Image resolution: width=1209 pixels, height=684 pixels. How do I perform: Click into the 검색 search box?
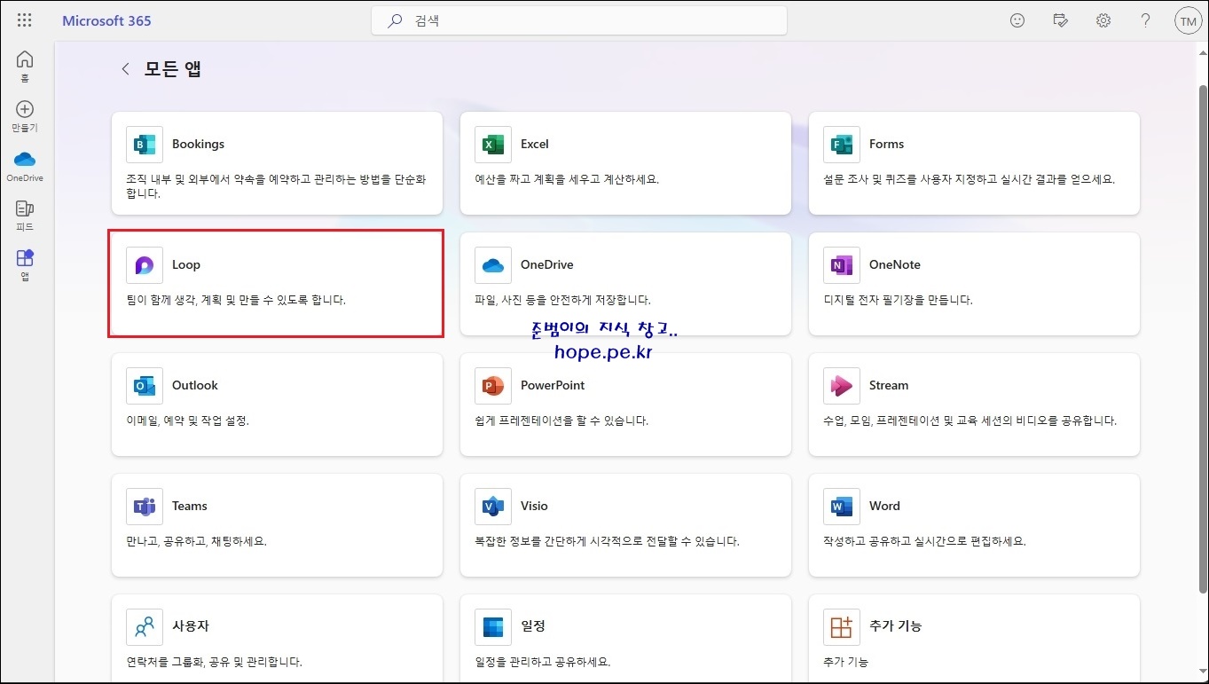click(x=579, y=20)
